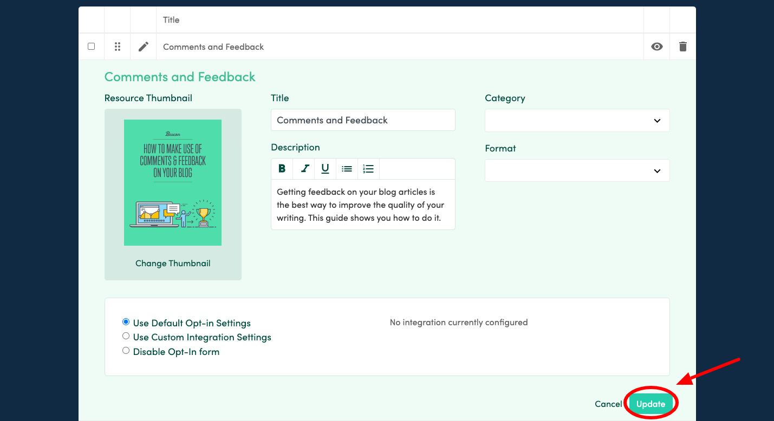Apply underline formatting in the description editor

coord(325,168)
